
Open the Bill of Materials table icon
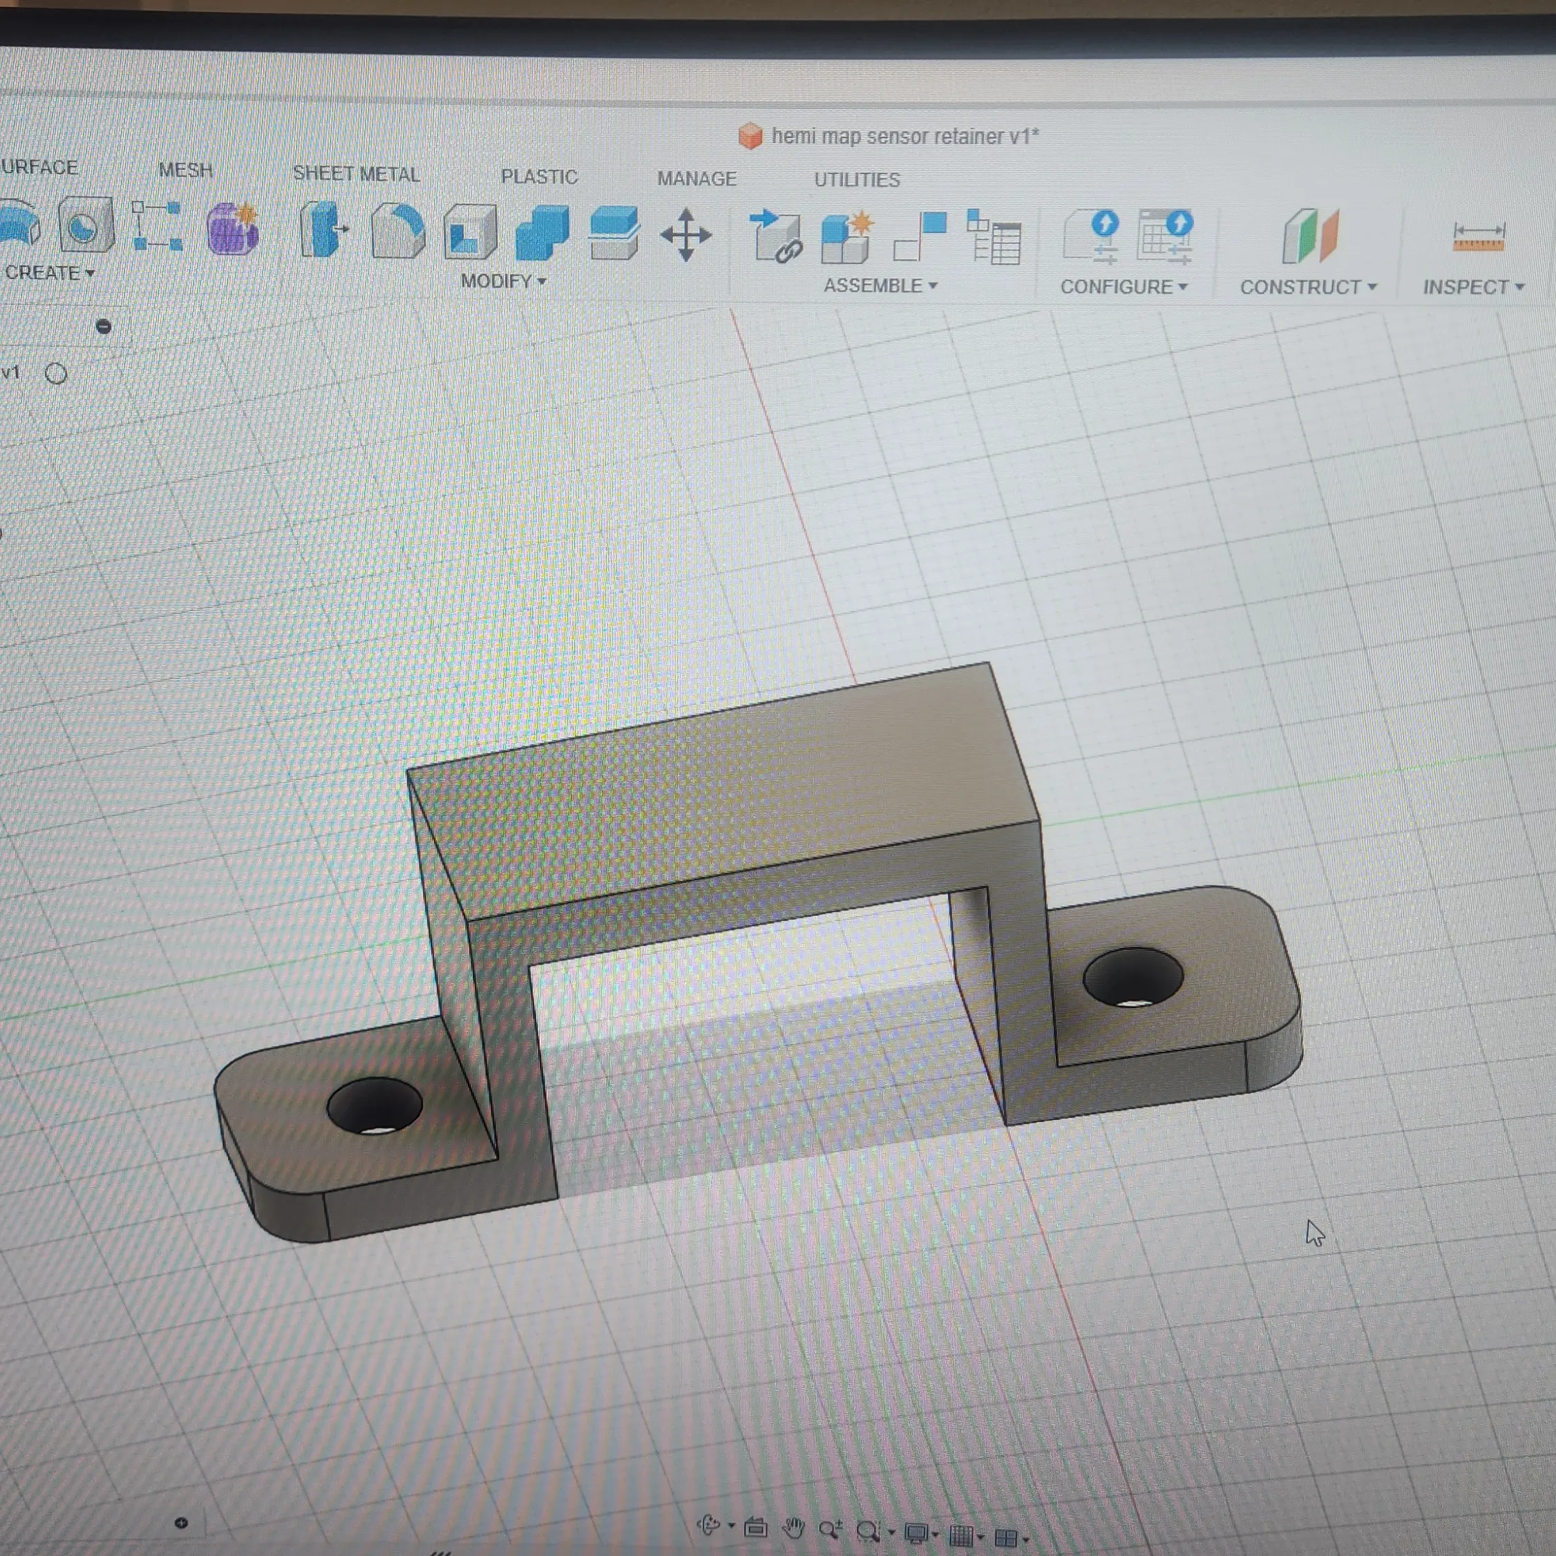click(x=994, y=237)
